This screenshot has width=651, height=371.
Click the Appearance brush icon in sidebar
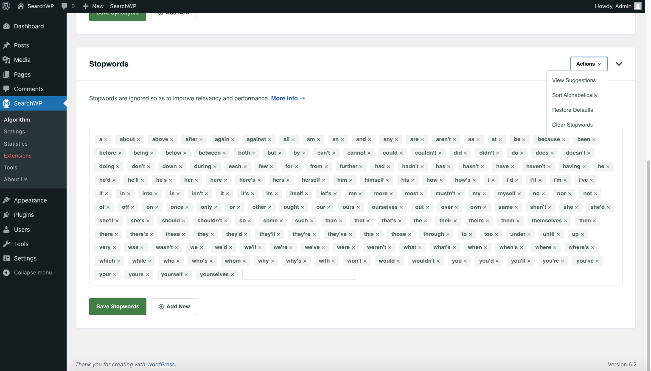click(7, 200)
